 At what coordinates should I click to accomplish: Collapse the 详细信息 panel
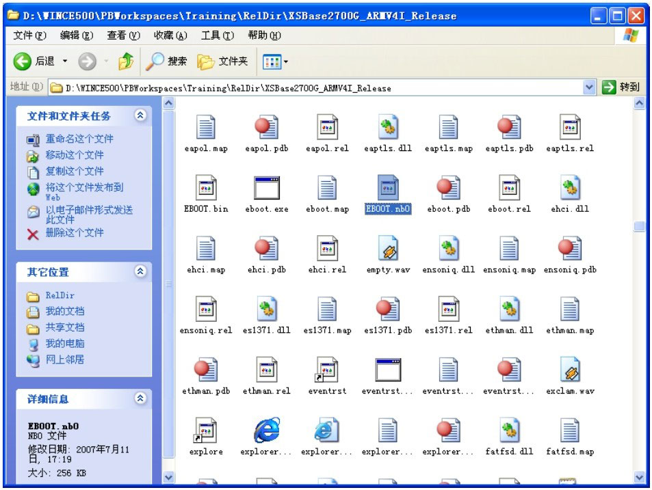[x=140, y=398]
